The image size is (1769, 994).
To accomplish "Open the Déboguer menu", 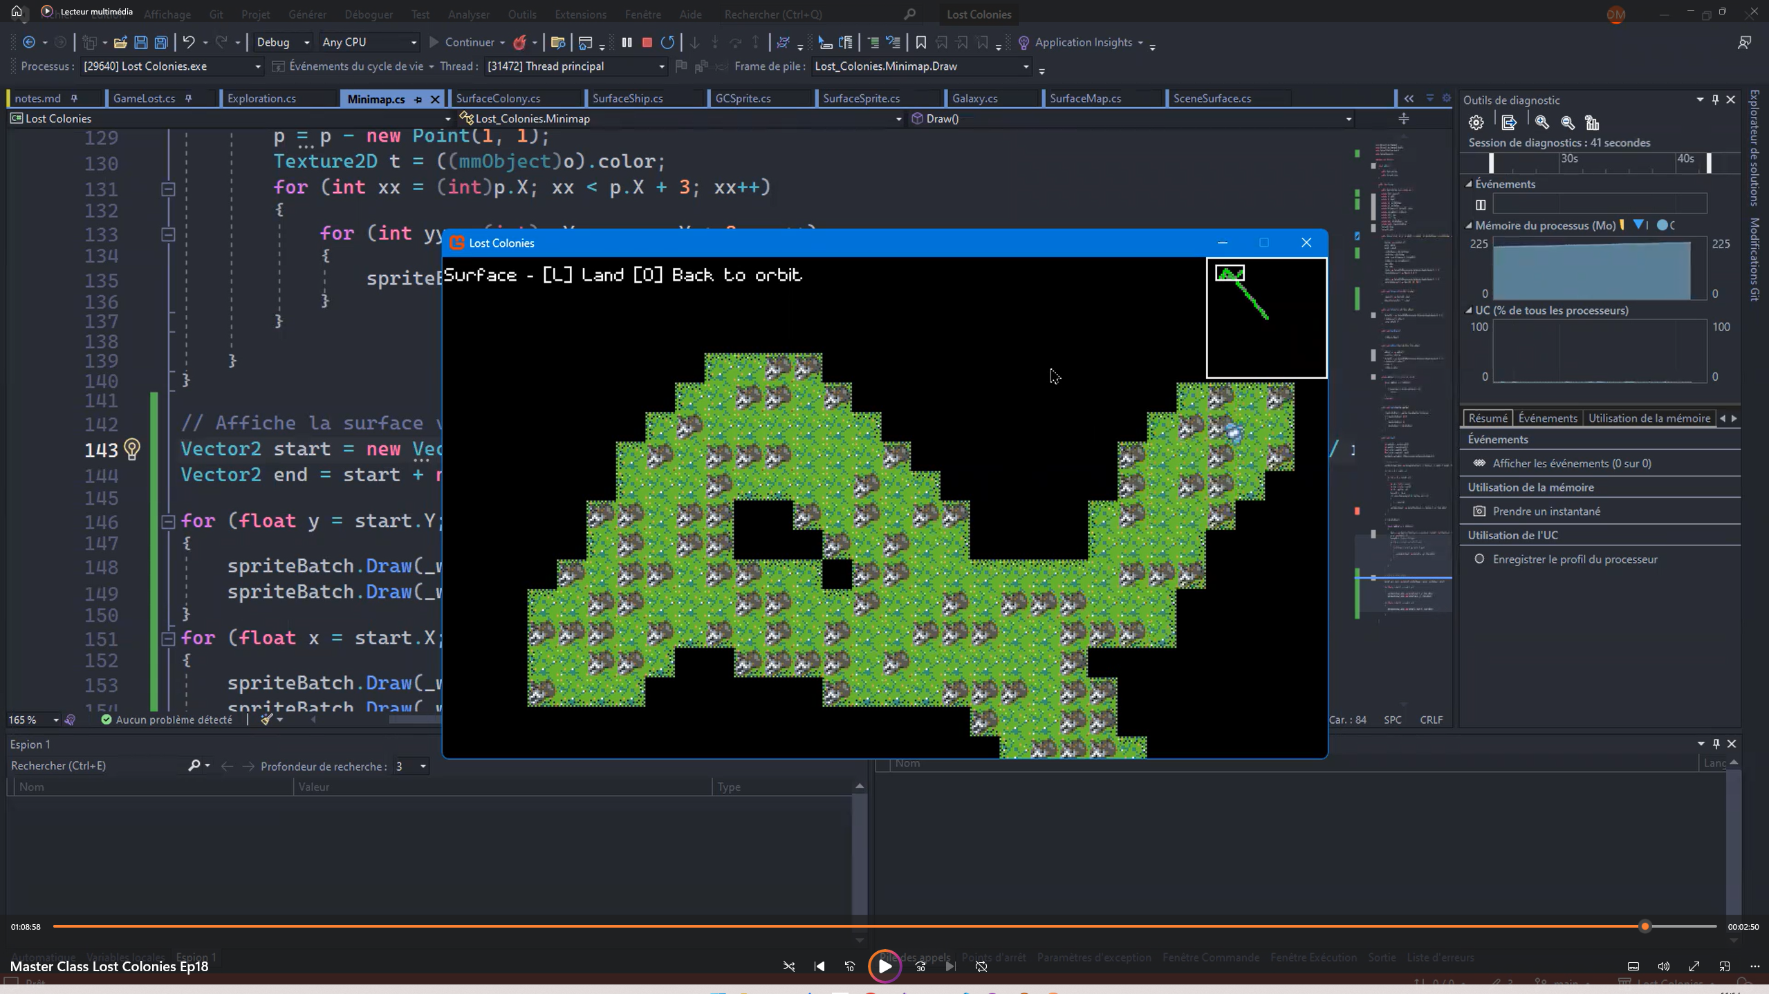I will tap(368, 14).
